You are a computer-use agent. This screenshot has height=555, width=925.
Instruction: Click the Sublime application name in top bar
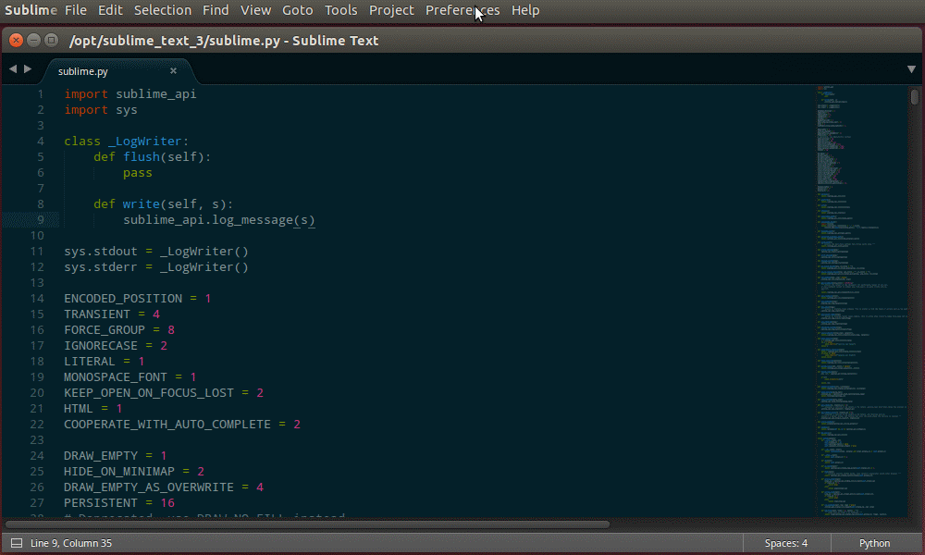(x=31, y=10)
